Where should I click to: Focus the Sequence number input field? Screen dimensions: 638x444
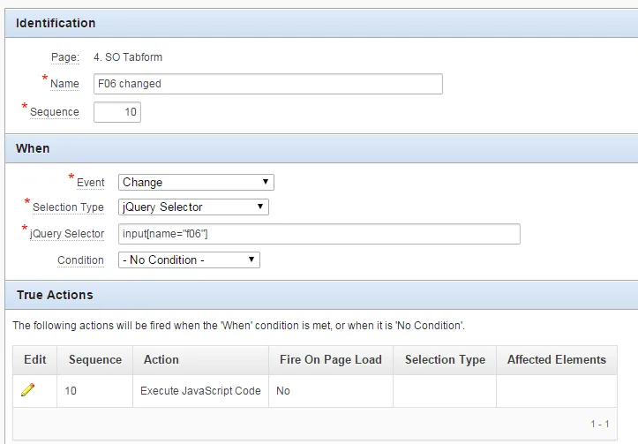click(x=117, y=112)
